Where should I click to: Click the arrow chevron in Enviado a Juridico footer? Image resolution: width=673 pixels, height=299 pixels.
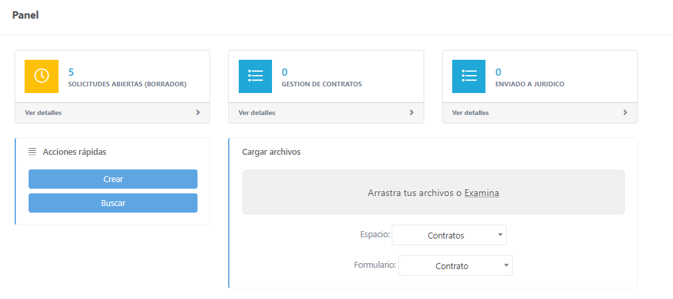click(625, 113)
